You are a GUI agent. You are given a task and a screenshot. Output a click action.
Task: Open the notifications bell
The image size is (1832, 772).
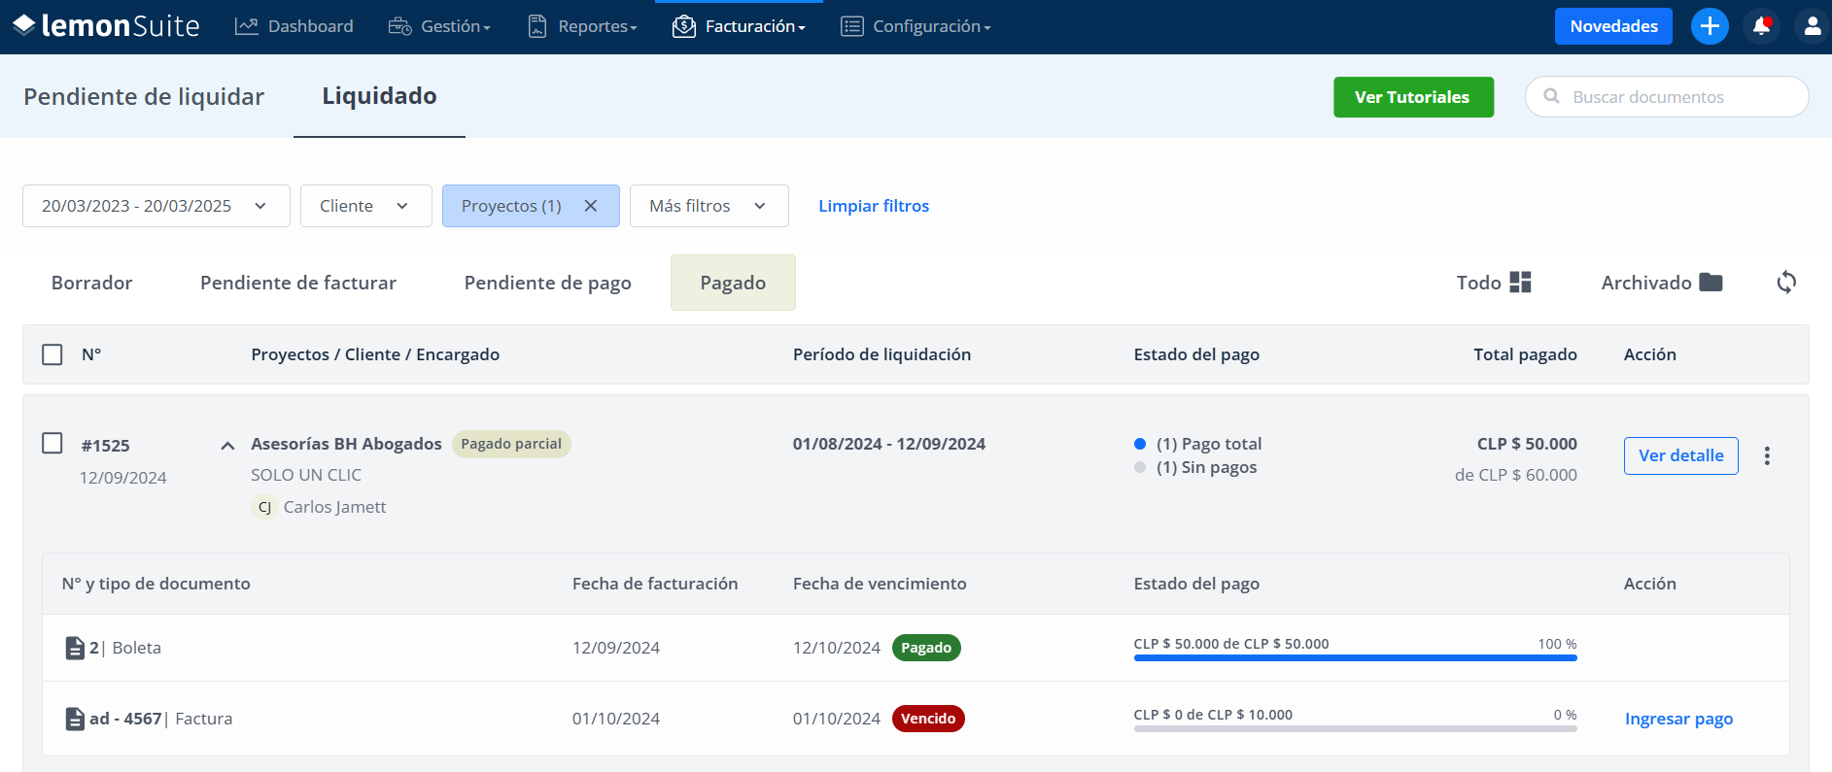tap(1761, 26)
